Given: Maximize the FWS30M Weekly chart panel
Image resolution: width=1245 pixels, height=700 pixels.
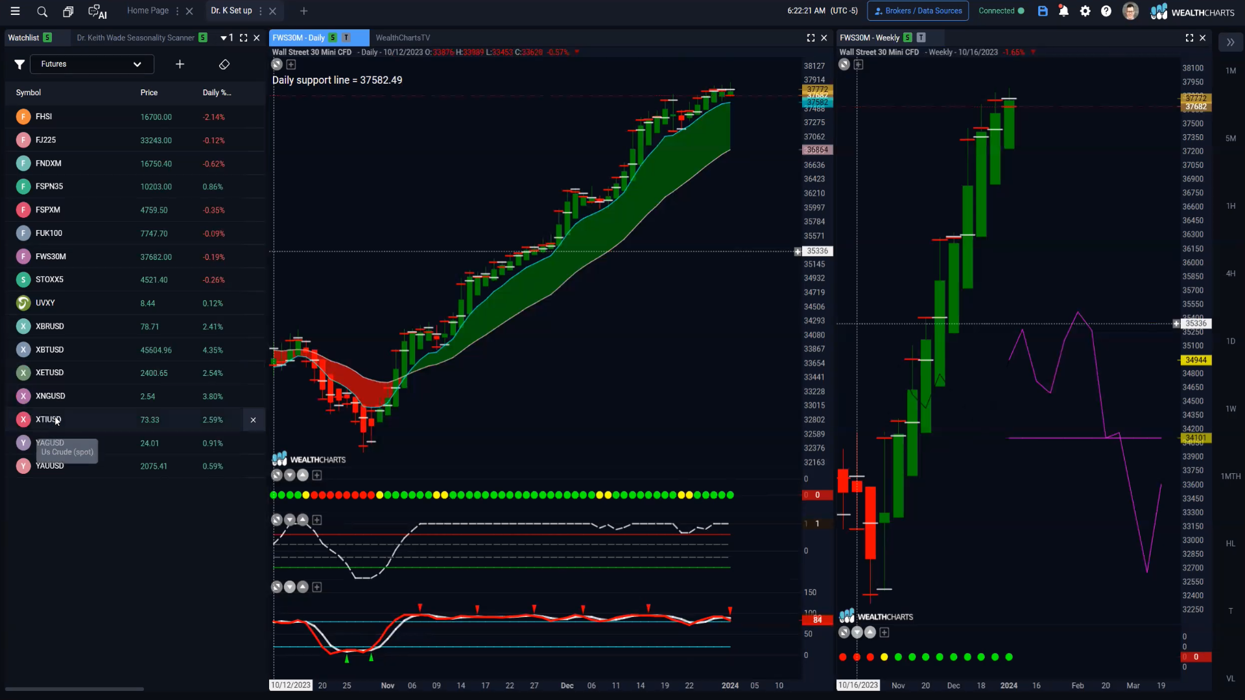Looking at the screenshot, I should coord(1189,38).
